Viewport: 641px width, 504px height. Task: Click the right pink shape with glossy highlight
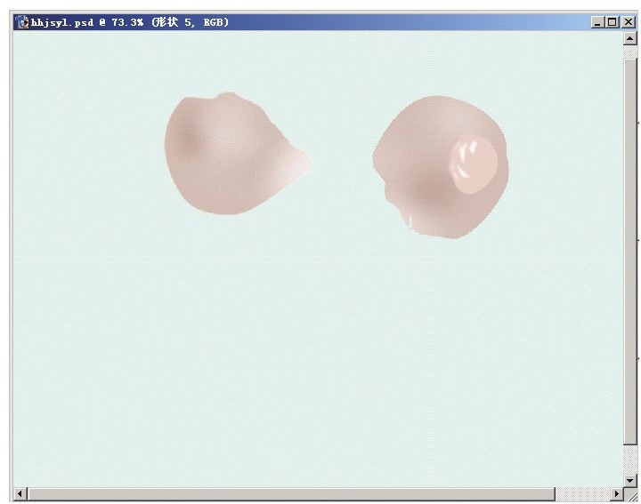[x=441, y=167]
